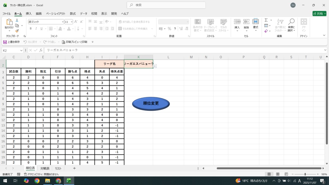The image size is (329, 185).
Task: Switch to the 開発 ribbon tab
Action: [114, 13]
